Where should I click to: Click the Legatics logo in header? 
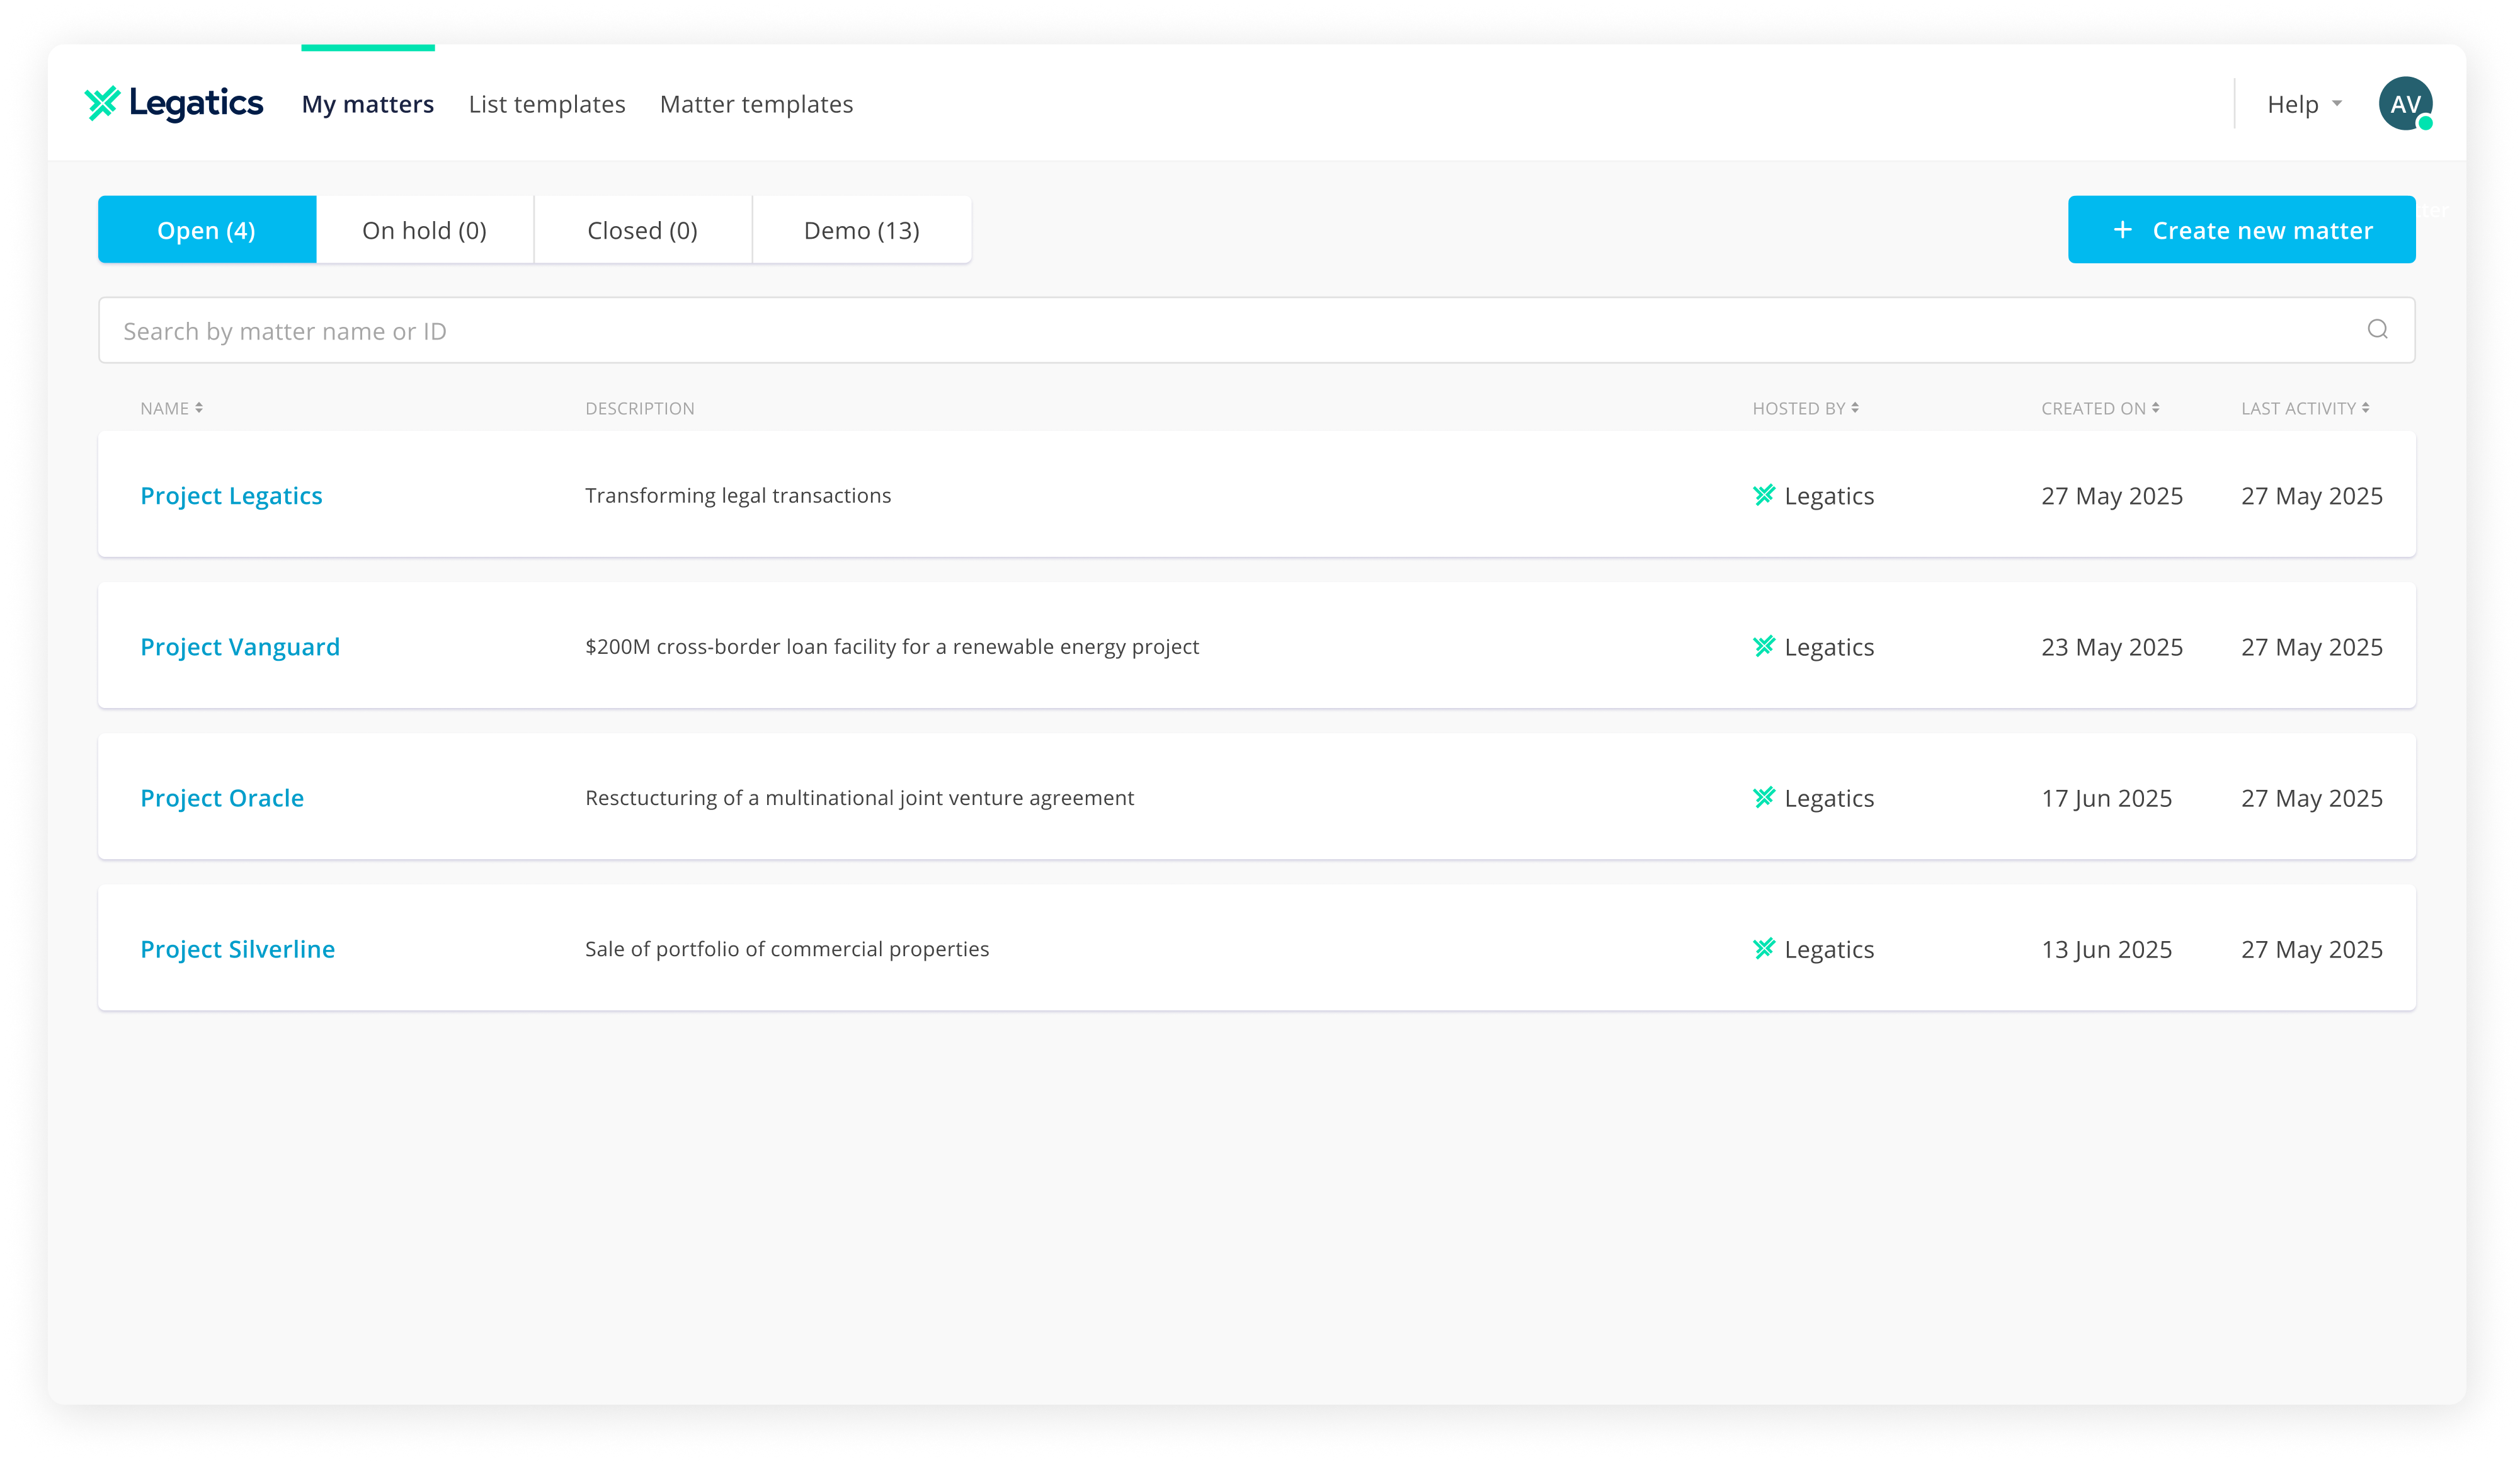click(x=174, y=103)
